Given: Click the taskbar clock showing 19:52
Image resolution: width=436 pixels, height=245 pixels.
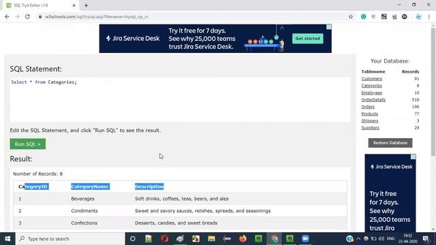Looking at the screenshot, I should tap(407, 239).
